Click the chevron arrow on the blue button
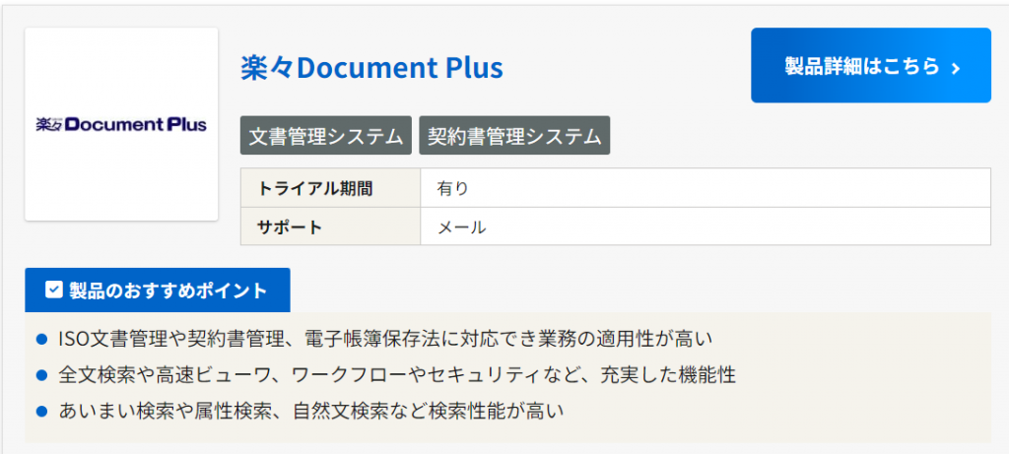This screenshot has width=1009, height=454. click(x=955, y=67)
